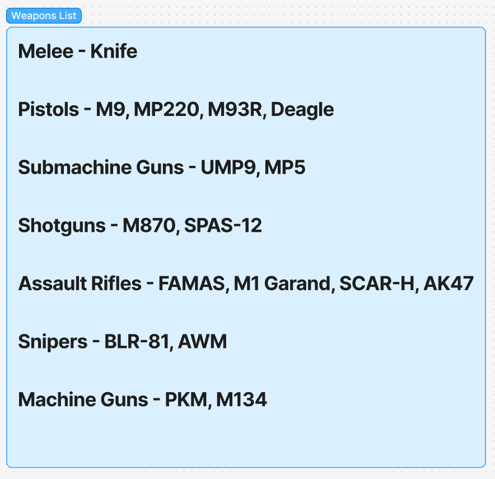Click the "Shotguns" category text

coord(62,225)
